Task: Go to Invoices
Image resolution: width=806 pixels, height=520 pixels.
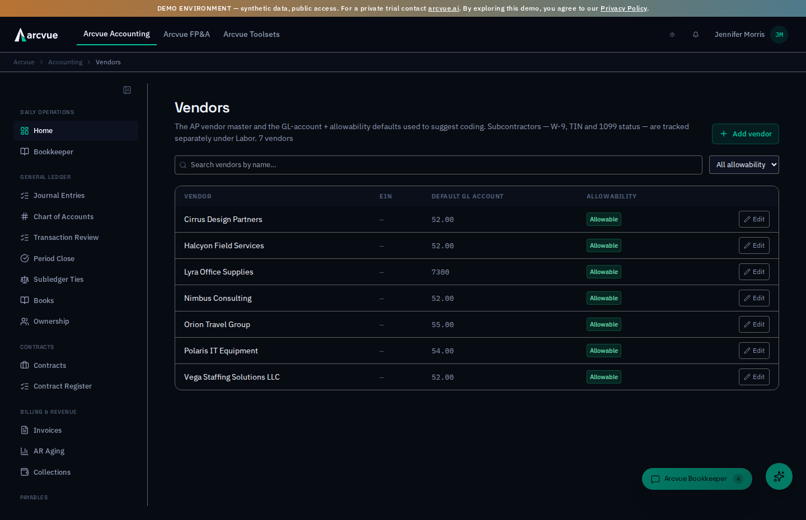Action: tap(76, 431)
